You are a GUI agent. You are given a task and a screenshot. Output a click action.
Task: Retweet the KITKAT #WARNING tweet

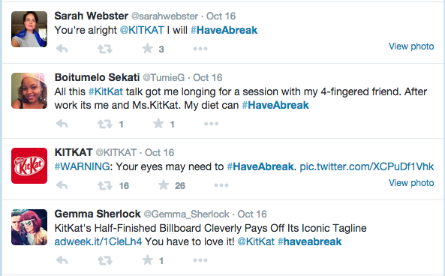click(x=105, y=185)
